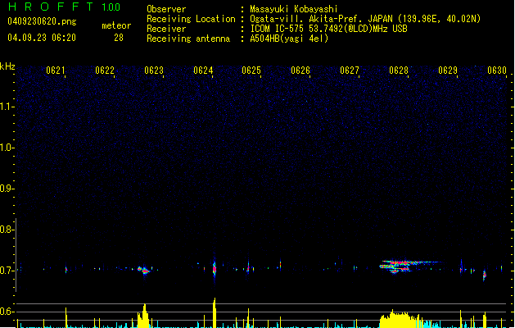
Task: Click the 1.0 kHz frequency tick label
Action: (x=7, y=148)
